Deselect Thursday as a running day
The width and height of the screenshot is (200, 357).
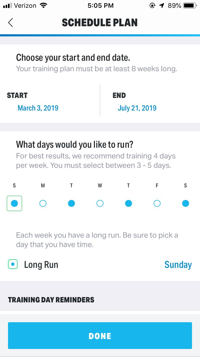129,204
